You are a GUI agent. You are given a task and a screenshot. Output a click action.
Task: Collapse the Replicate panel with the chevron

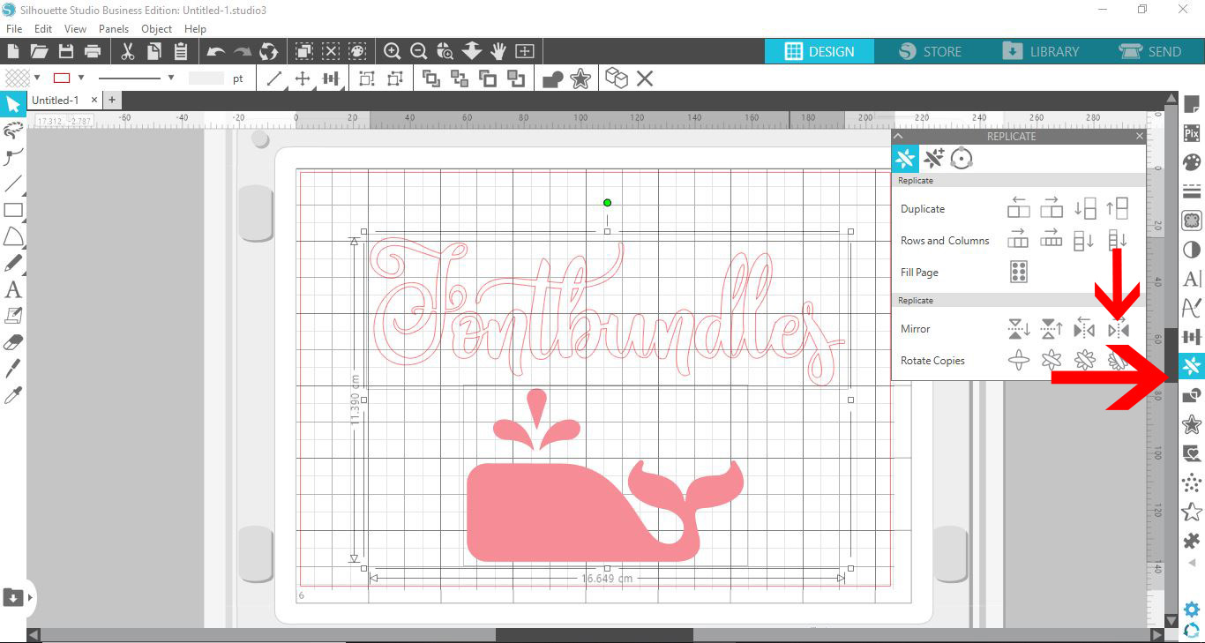(898, 137)
